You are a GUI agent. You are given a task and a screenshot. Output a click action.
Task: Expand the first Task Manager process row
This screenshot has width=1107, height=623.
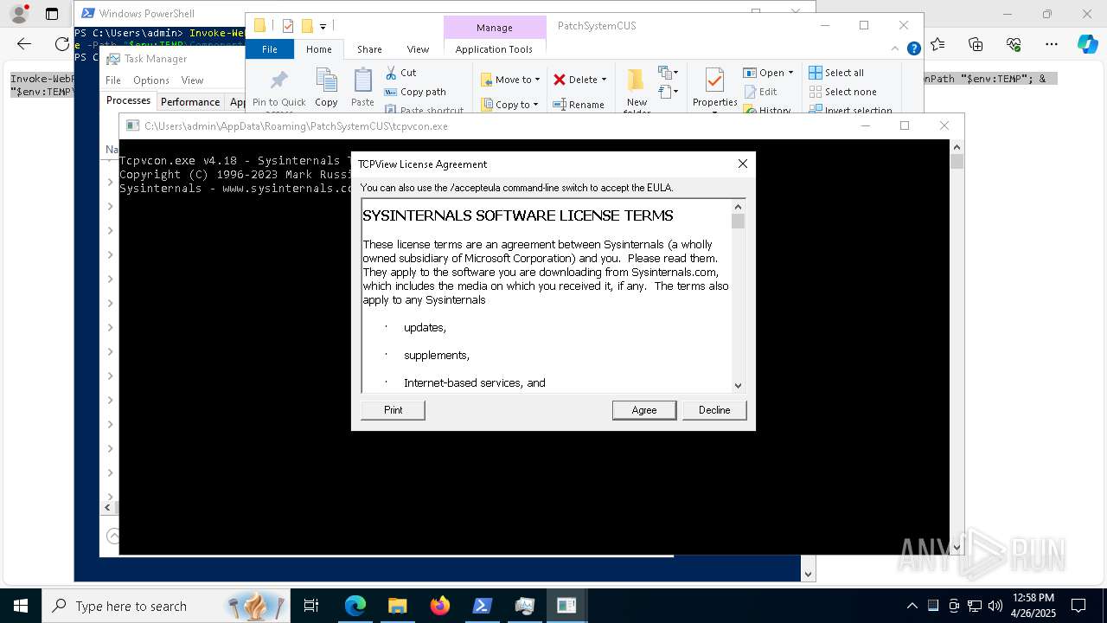pos(110,182)
